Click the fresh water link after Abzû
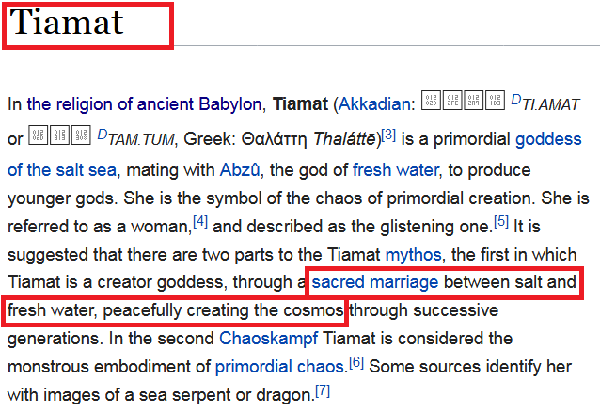Screen dimensions: 600x412 (x=395, y=170)
